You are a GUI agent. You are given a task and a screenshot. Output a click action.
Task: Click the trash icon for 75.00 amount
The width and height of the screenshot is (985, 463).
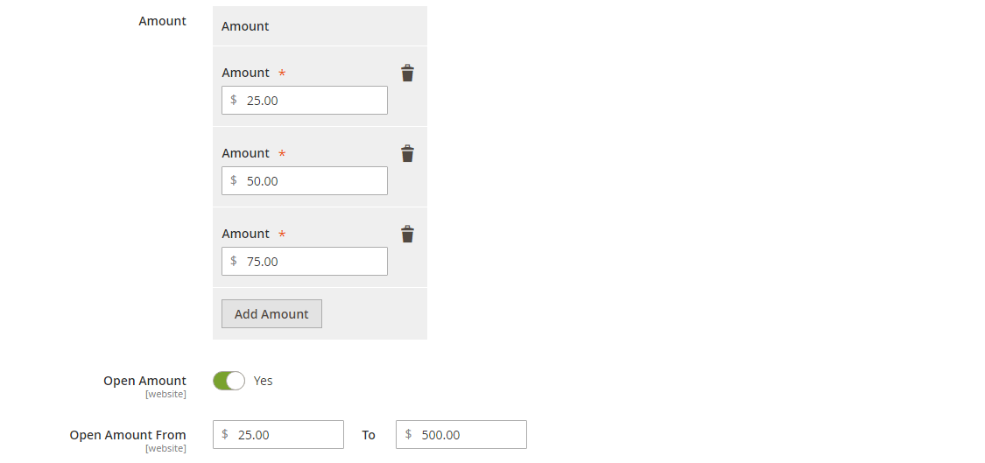coord(407,235)
